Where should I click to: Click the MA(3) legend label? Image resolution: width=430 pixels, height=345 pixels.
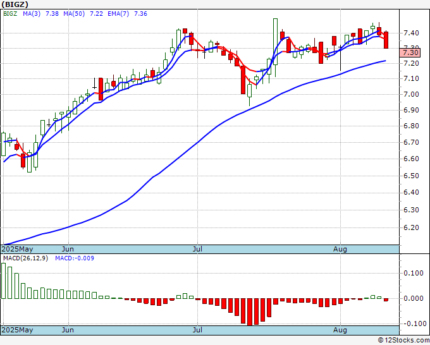pyautogui.click(x=32, y=14)
